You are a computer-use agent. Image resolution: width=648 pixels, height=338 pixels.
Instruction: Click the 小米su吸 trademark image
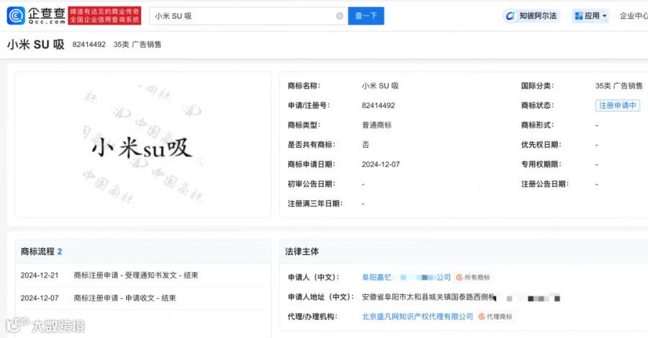point(143,145)
